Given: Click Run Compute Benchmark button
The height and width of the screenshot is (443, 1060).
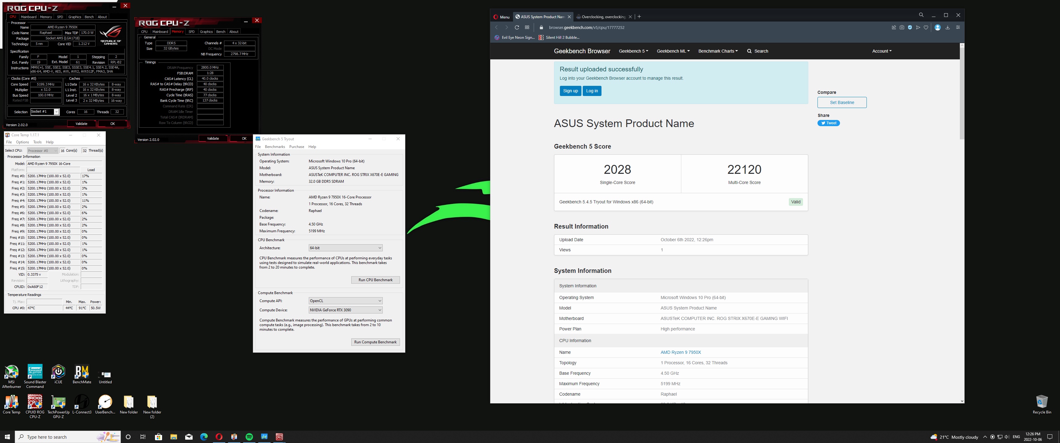Looking at the screenshot, I should click(x=375, y=342).
